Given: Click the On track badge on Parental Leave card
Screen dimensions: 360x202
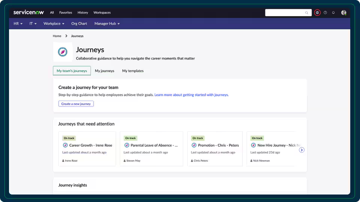Looking at the screenshot, I should pyautogui.click(x=130, y=138).
